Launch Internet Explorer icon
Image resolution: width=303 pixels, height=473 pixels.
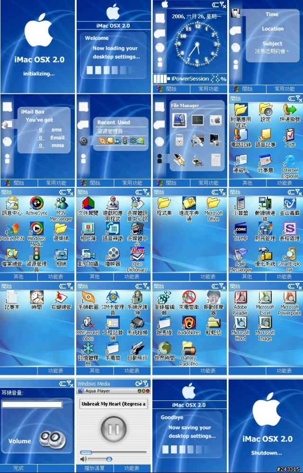pyautogui.click(x=290, y=160)
